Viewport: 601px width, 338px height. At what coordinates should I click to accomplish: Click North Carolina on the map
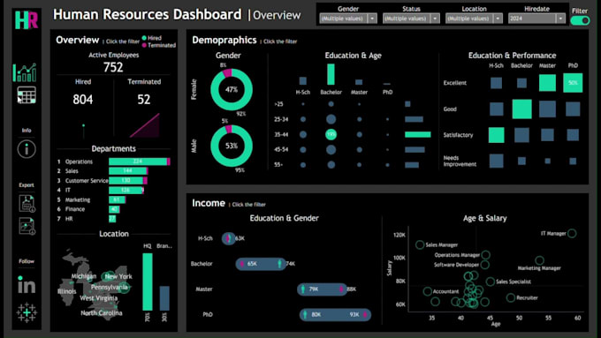point(102,312)
